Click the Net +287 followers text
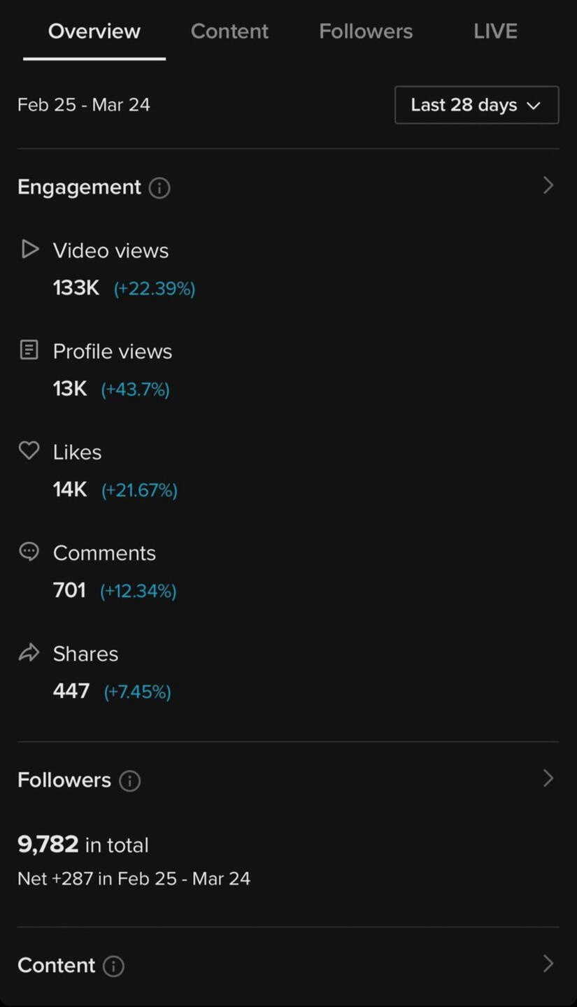The height and width of the screenshot is (1007, 577). [x=134, y=878]
